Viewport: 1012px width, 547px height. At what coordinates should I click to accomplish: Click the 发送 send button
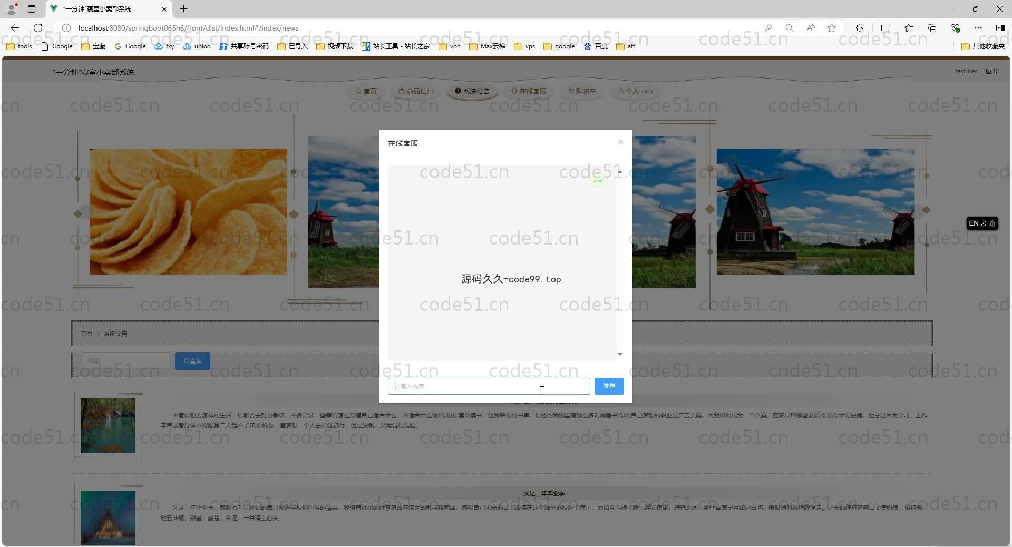point(609,386)
